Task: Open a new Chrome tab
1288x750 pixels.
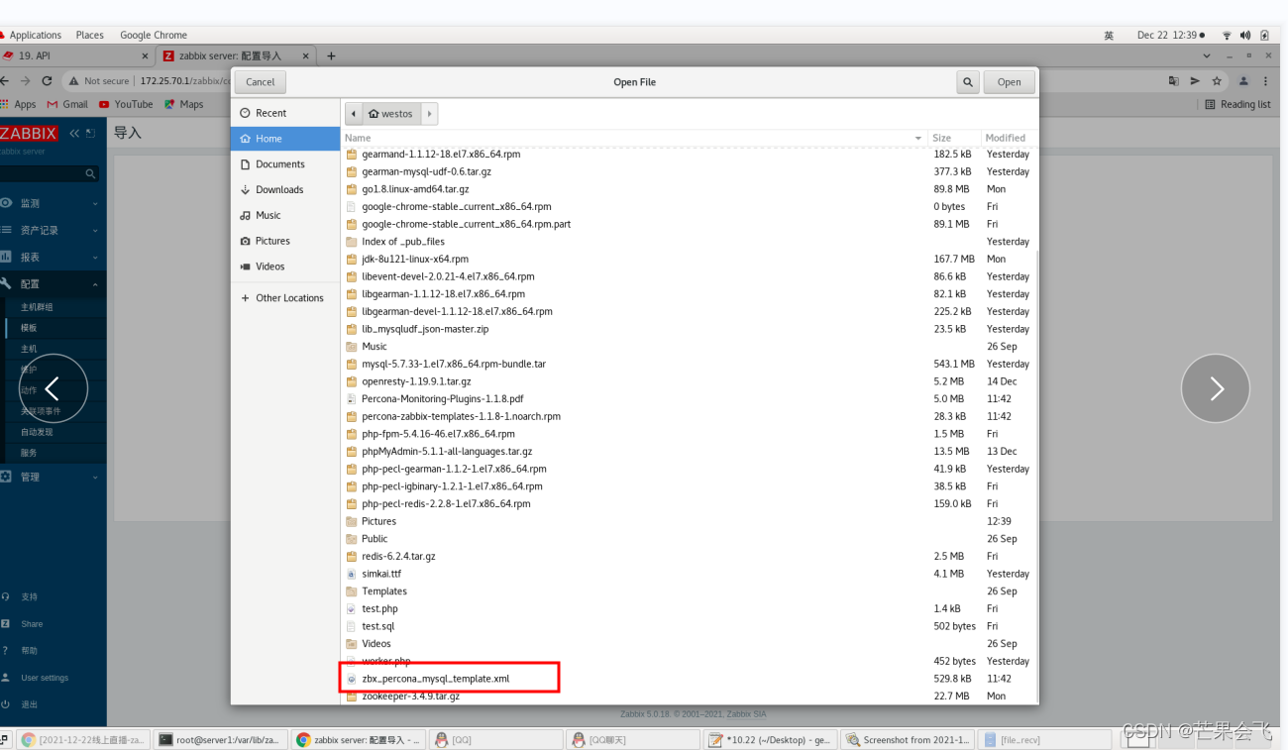Action: 331,55
